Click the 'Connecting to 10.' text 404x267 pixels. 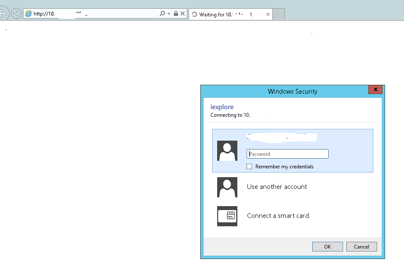click(x=230, y=115)
